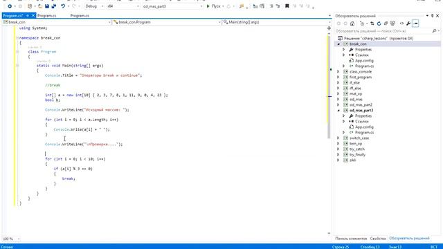
Task: Select the tern_op project
Action: pyautogui.click(x=355, y=144)
